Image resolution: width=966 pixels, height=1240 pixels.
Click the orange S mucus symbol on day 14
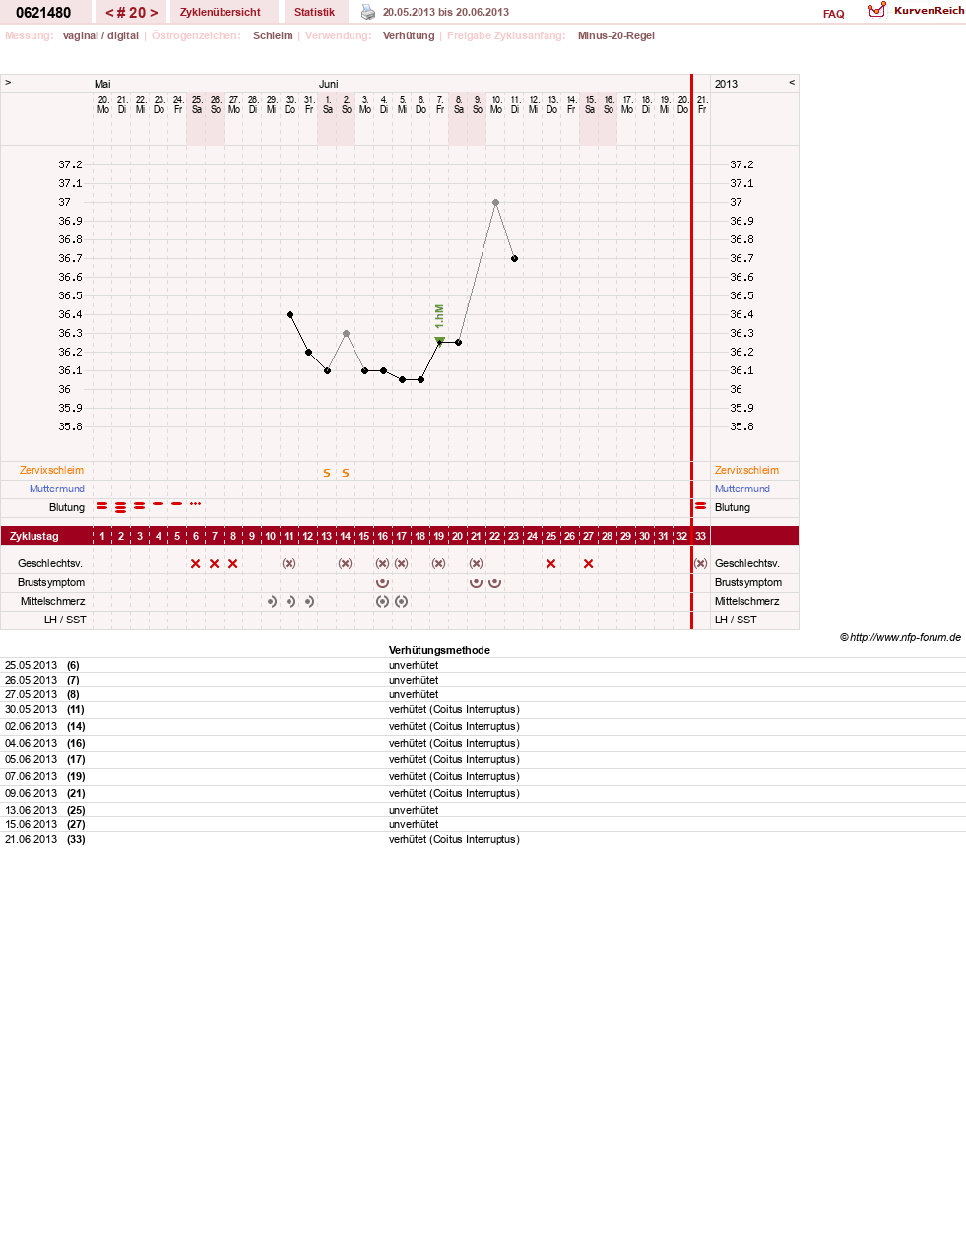point(346,473)
